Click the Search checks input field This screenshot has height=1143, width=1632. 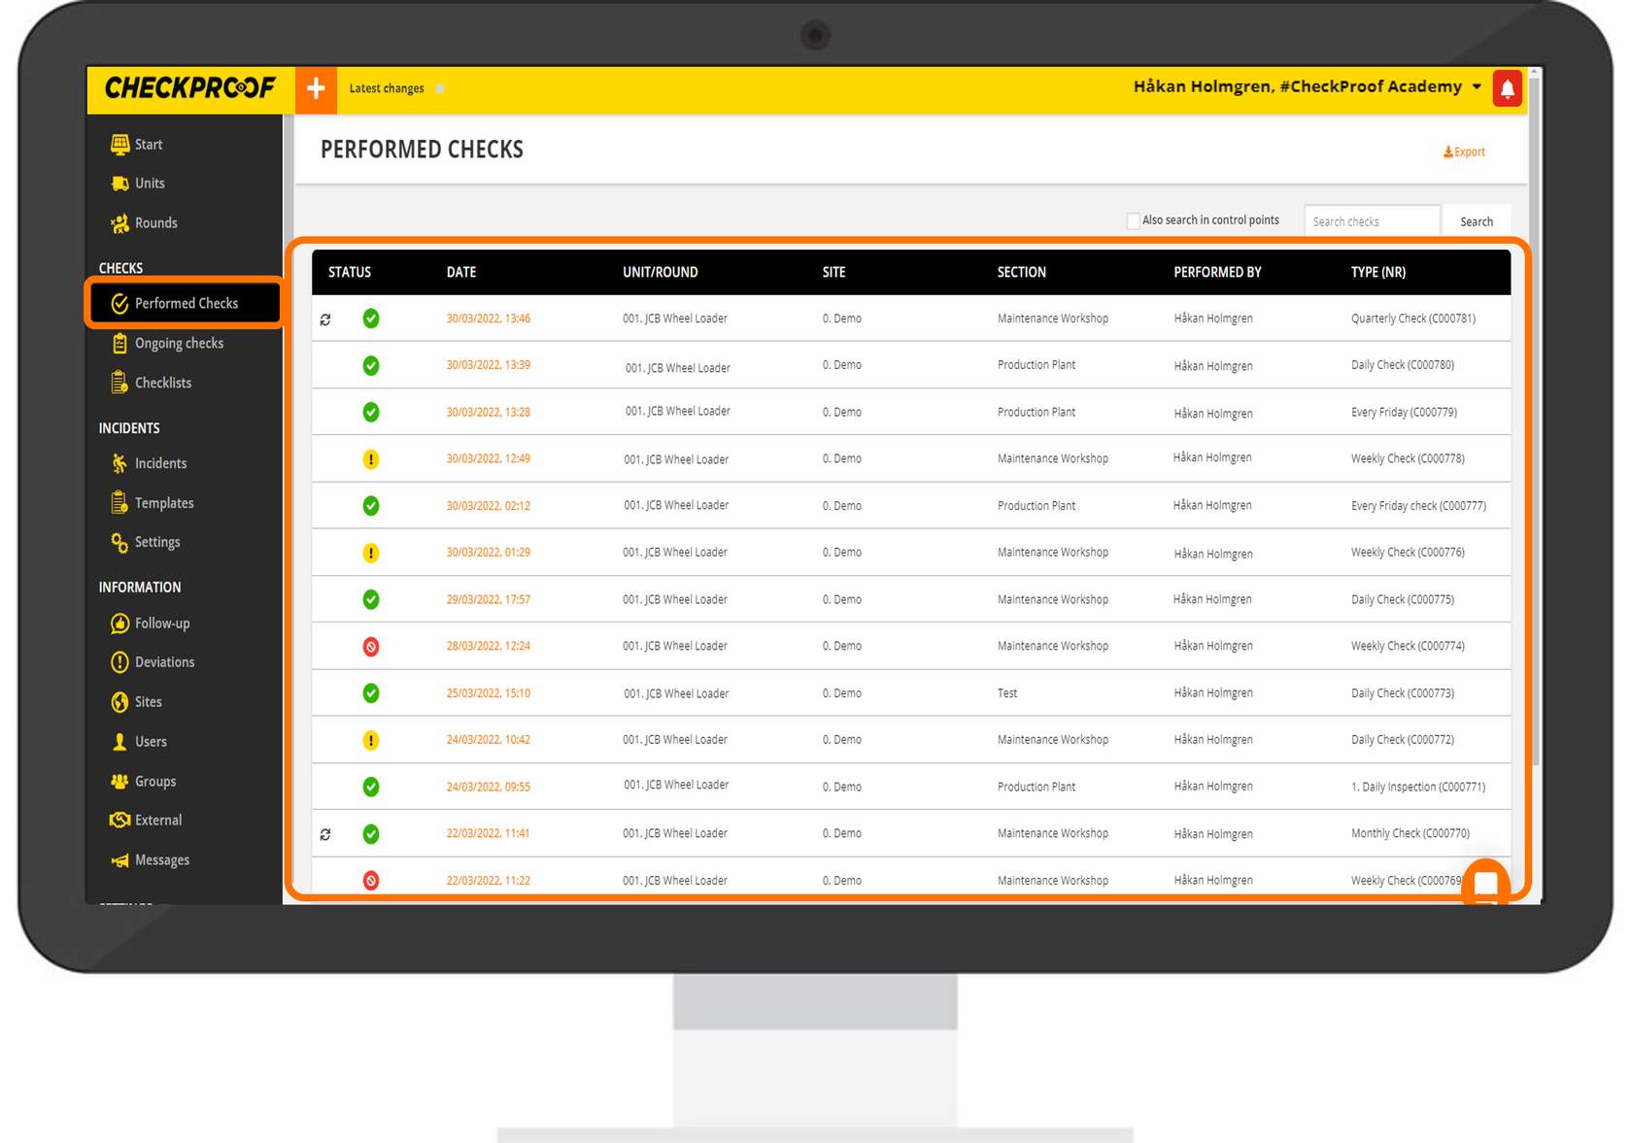tap(1371, 221)
